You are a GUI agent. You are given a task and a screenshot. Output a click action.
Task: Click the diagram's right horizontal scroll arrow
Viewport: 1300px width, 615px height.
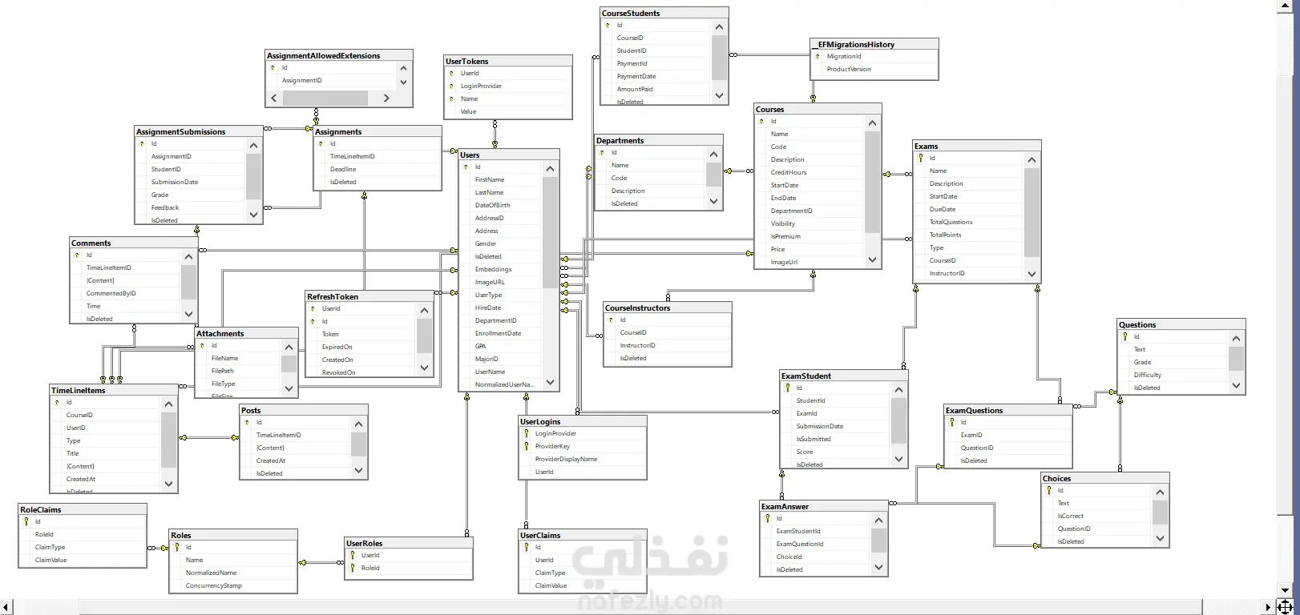coord(1268,607)
